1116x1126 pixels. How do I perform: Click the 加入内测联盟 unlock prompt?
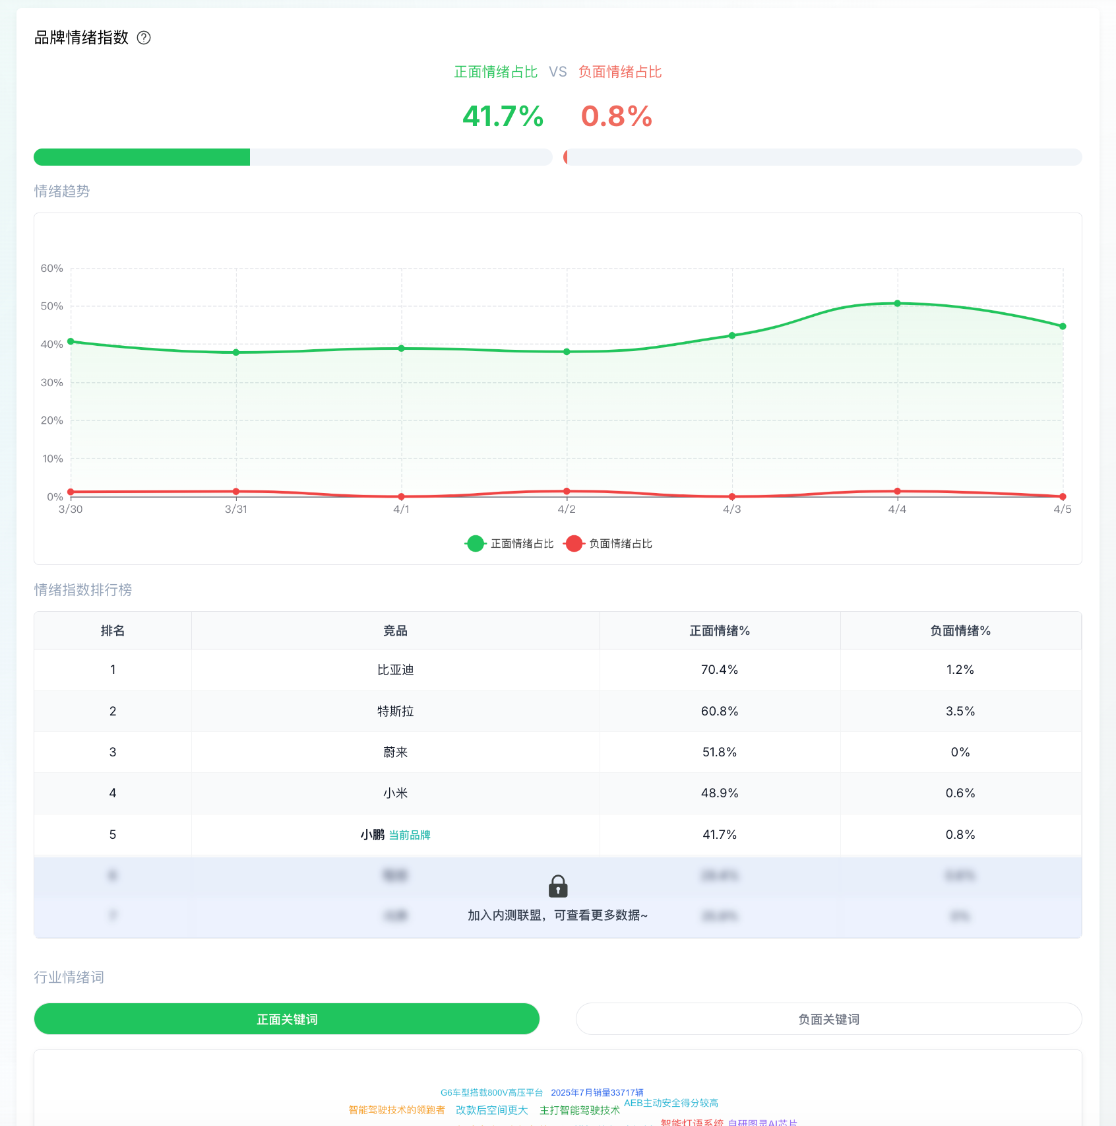point(558,915)
